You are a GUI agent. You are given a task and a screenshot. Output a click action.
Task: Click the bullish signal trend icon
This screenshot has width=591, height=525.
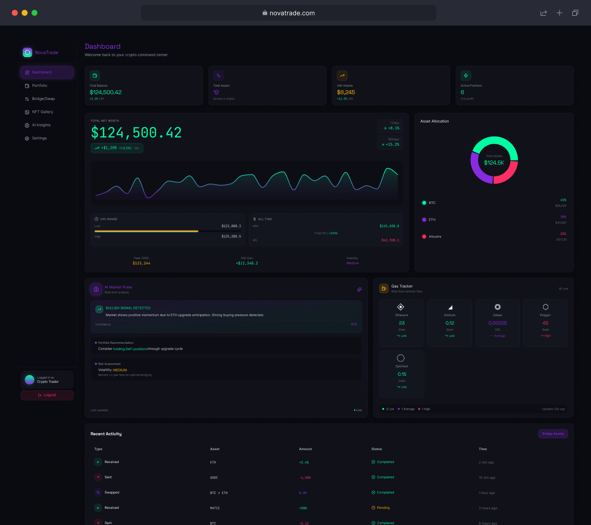pos(99,309)
